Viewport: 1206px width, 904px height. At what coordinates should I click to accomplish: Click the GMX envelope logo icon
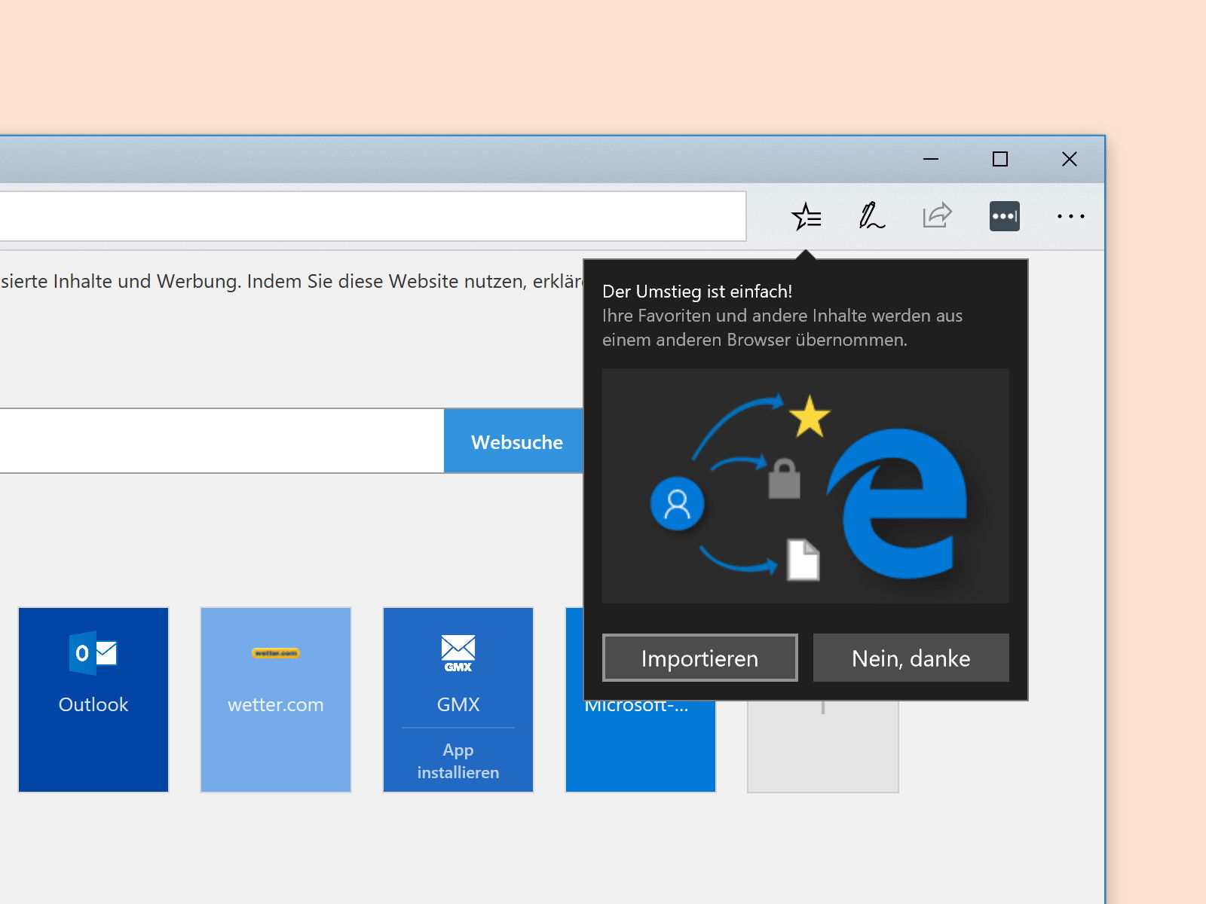458,653
